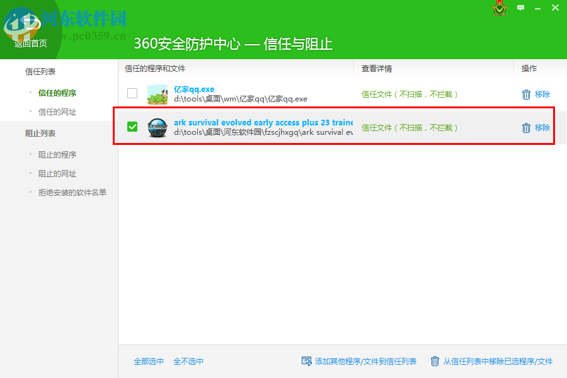Check the 亿家qq.exe checkbox
Image resolution: width=567 pixels, height=378 pixels.
[x=132, y=93]
